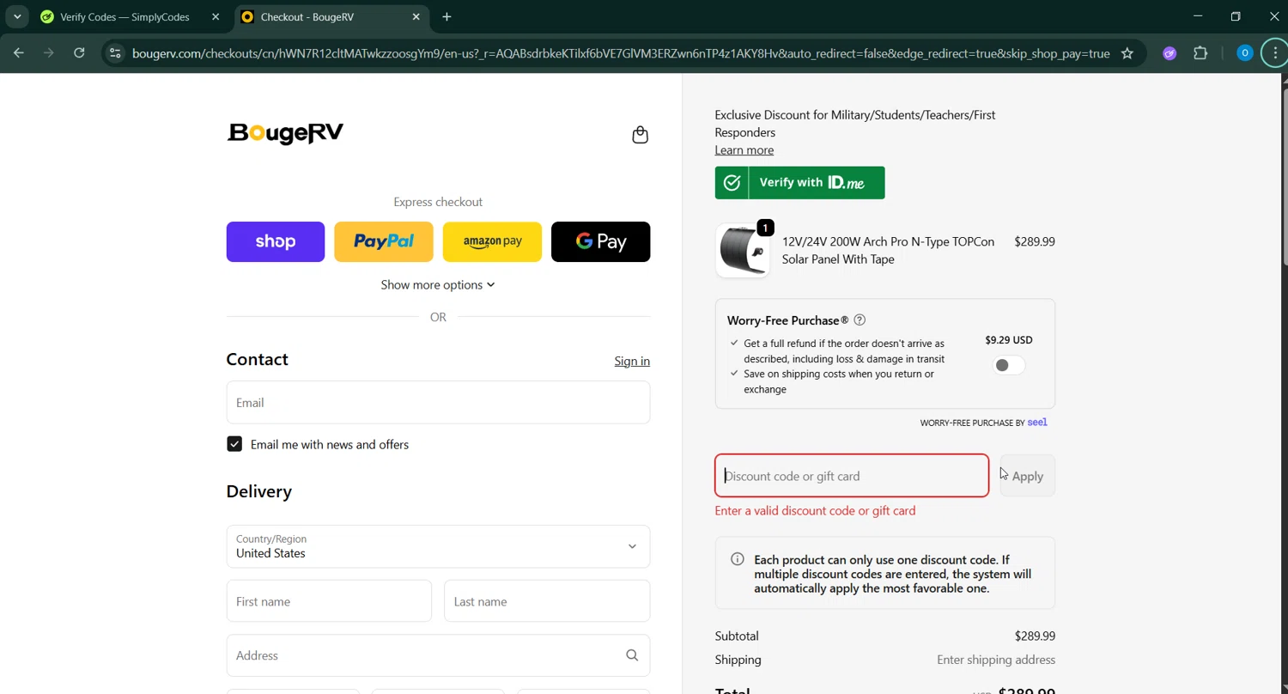Image resolution: width=1288 pixels, height=694 pixels.
Task: Click the Sign in link
Action: [x=632, y=362]
